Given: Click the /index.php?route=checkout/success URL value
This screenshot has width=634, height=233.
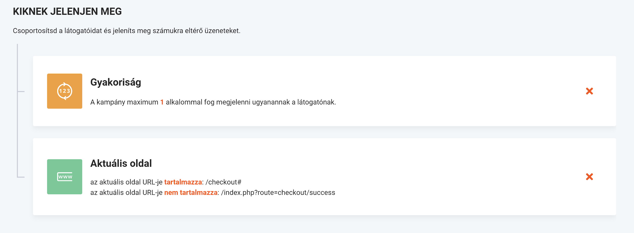Looking at the screenshot, I should (x=278, y=193).
